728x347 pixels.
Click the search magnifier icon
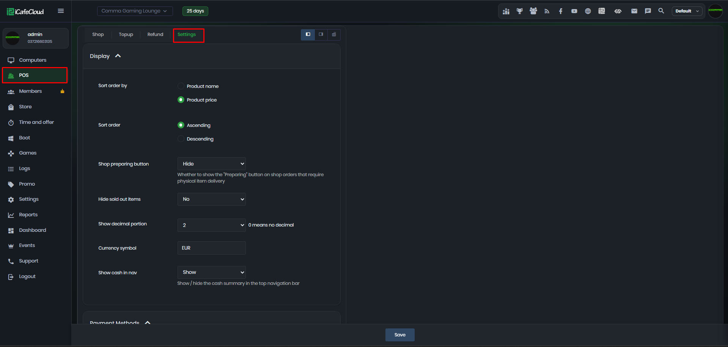(x=661, y=11)
